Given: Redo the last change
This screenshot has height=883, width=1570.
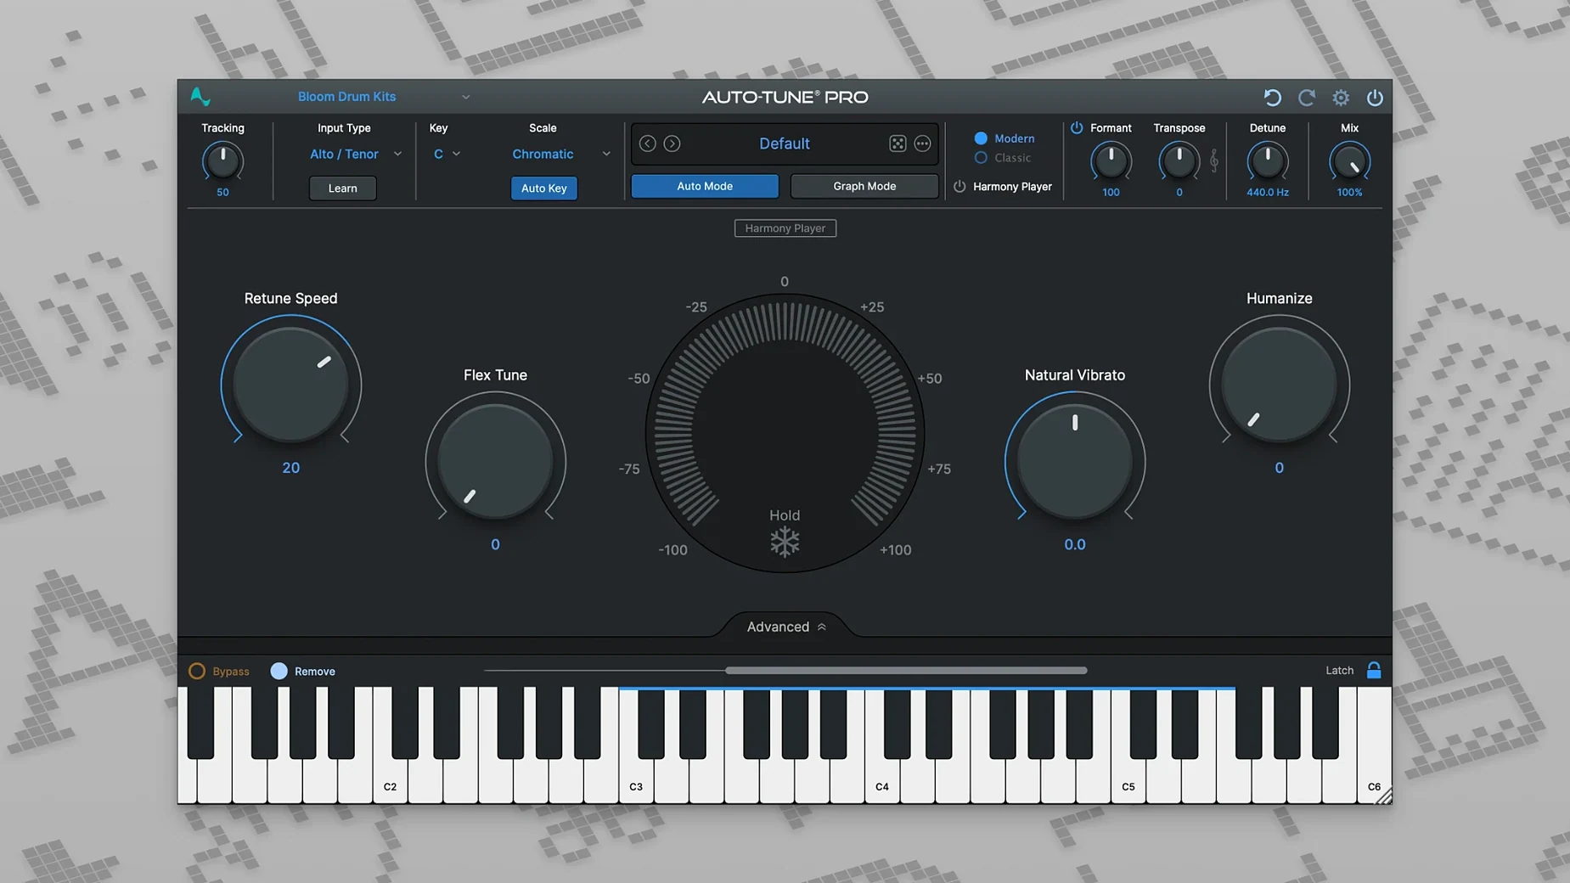Looking at the screenshot, I should point(1307,98).
